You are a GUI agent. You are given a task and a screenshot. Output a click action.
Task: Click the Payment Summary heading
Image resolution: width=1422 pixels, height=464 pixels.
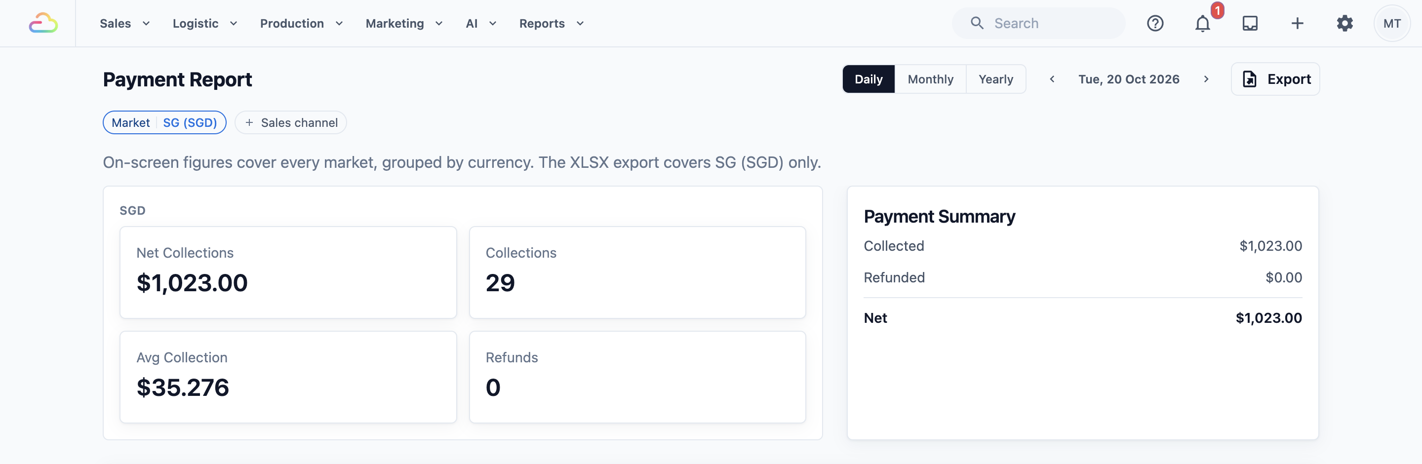point(939,216)
